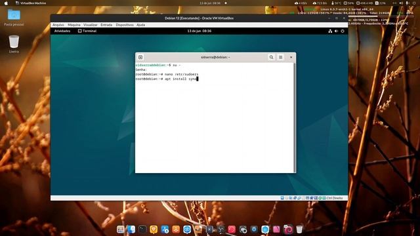The image size is (420, 236).
Task: Click the host power icon in top bar
Action: point(414,3)
